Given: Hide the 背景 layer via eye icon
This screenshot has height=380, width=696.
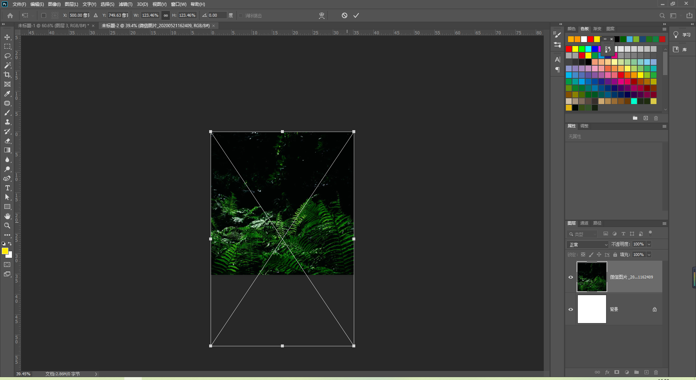Looking at the screenshot, I should (x=571, y=309).
